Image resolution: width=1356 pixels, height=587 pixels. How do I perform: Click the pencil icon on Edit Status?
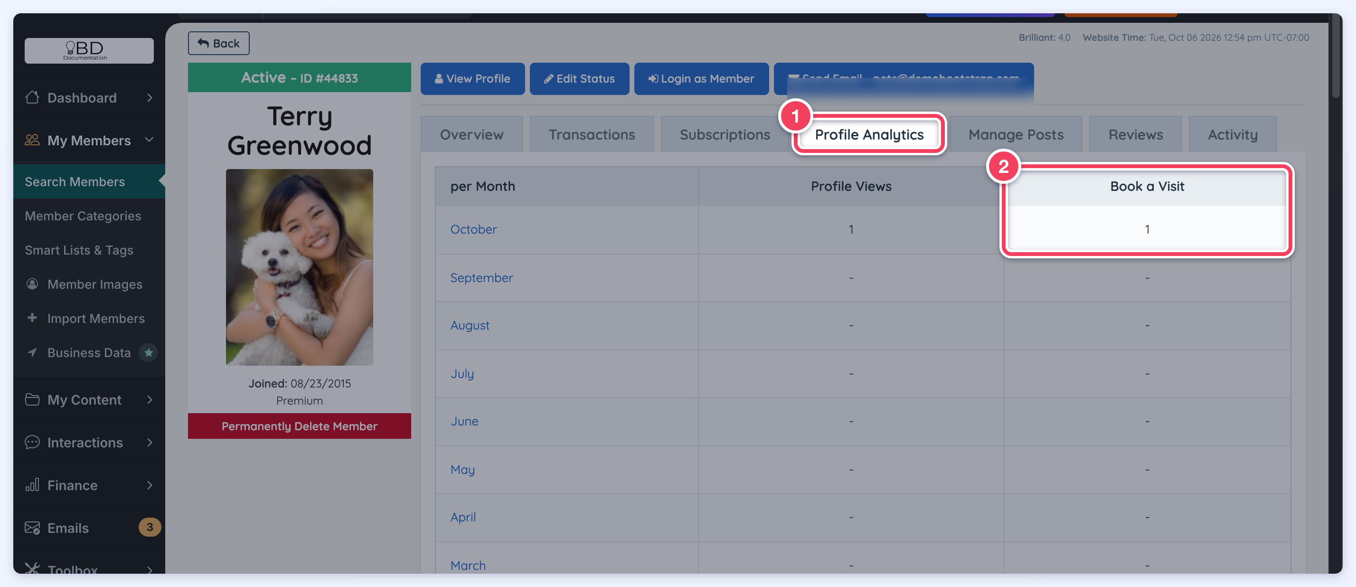548,79
